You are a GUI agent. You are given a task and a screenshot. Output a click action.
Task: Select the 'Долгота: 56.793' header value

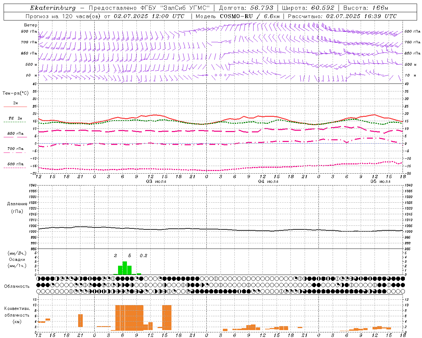pyautogui.click(x=246, y=8)
